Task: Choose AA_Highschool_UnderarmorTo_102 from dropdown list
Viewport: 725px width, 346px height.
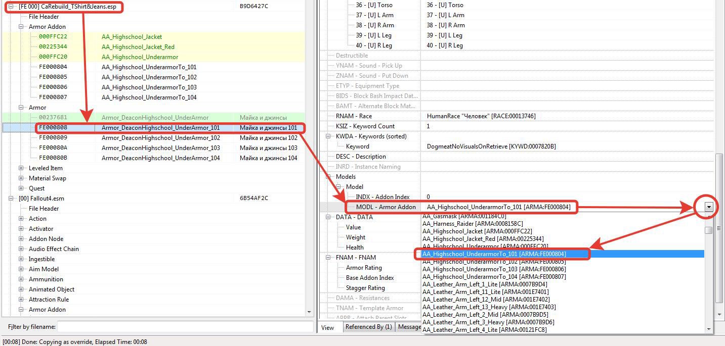Action: pyautogui.click(x=494, y=262)
